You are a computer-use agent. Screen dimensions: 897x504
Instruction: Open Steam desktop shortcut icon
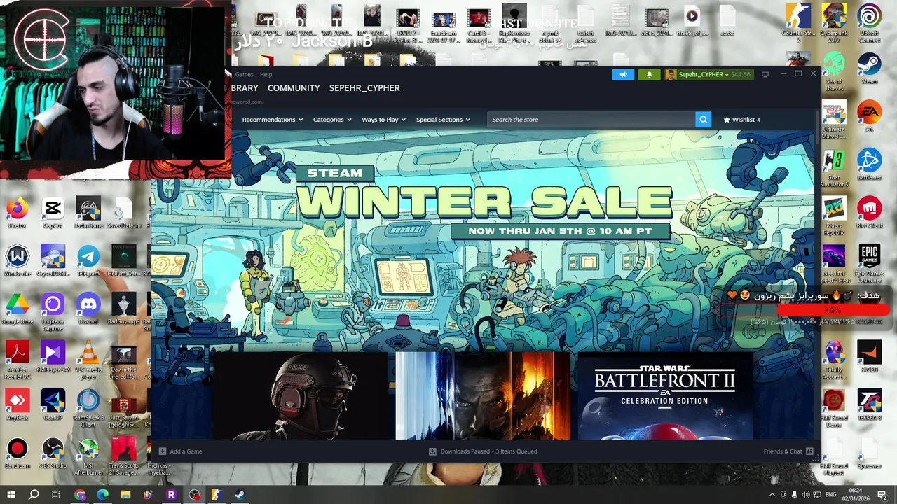pyautogui.click(x=870, y=68)
